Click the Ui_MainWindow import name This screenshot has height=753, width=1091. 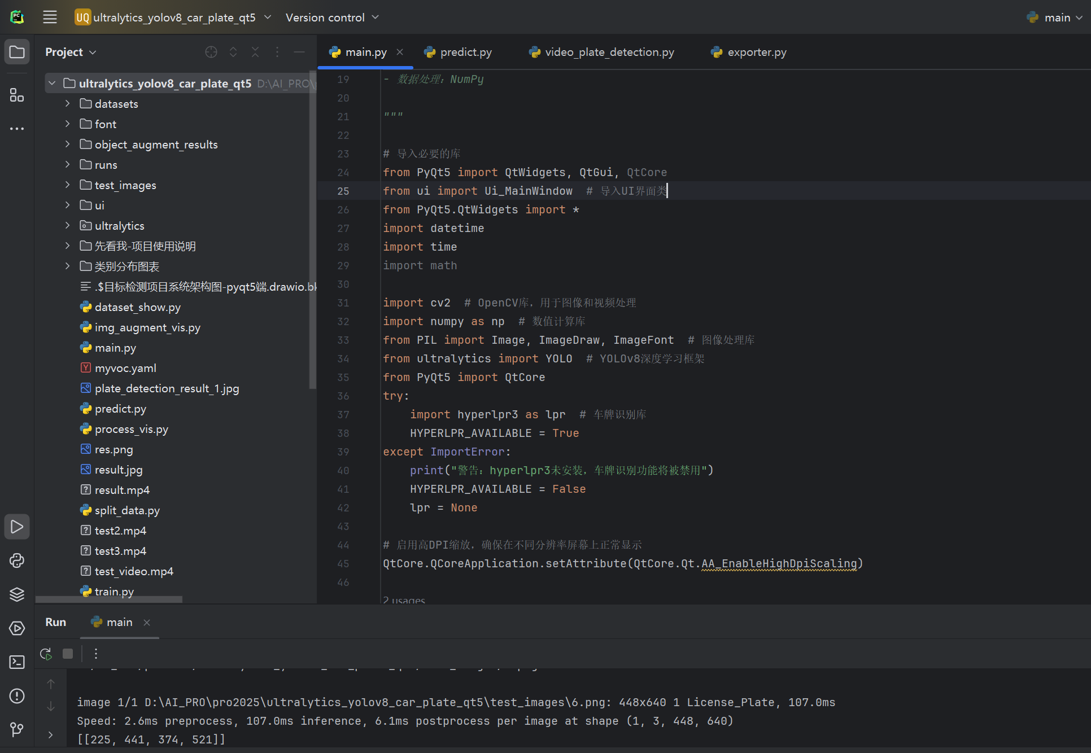[x=529, y=191]
